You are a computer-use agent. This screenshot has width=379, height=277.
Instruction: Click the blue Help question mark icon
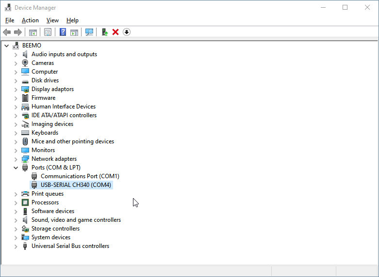pyautogui.click(x=63, y=32)
